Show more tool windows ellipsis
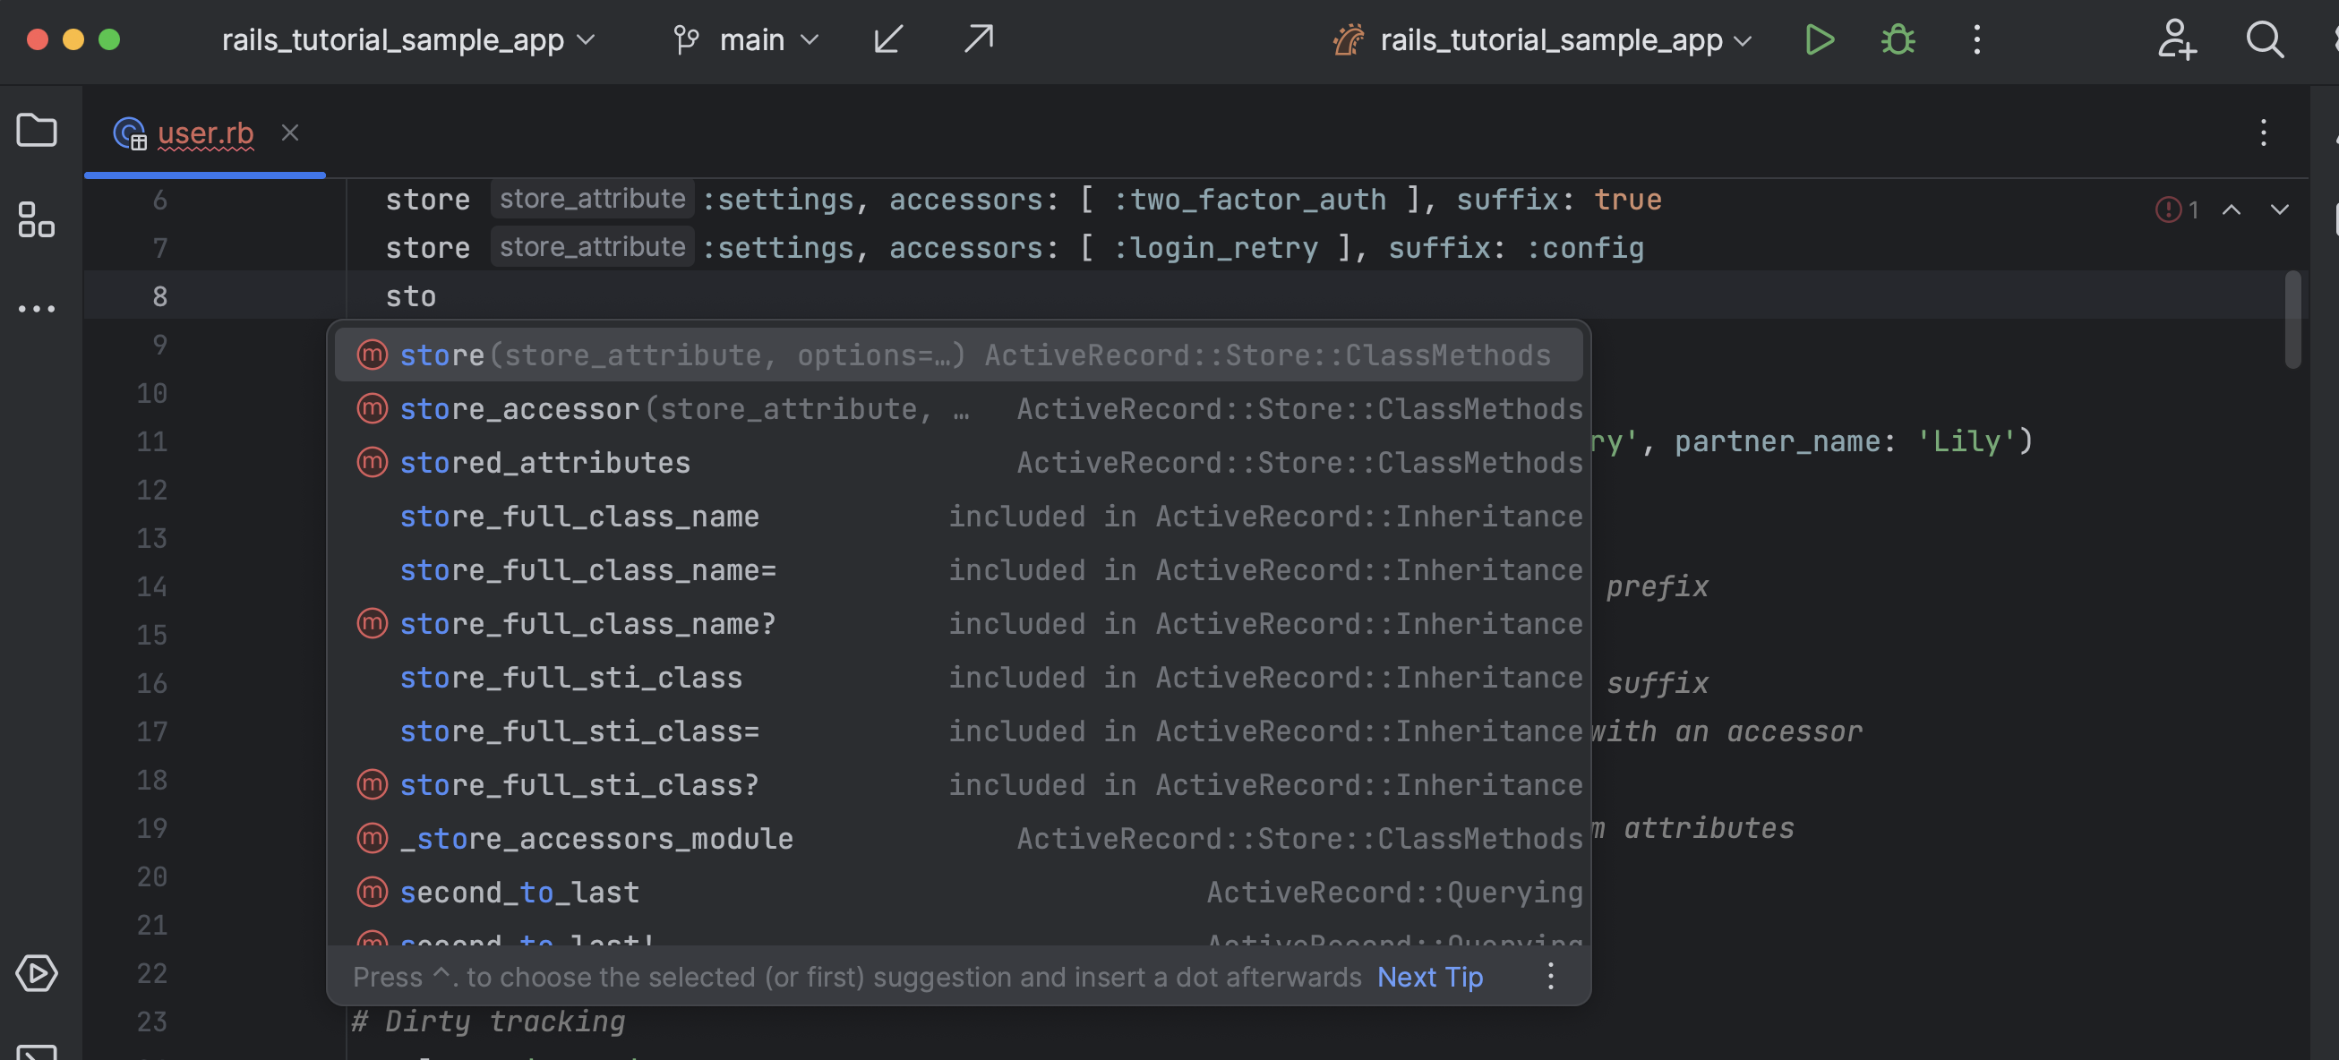The image size is (2339, 1060). (37, 309)
